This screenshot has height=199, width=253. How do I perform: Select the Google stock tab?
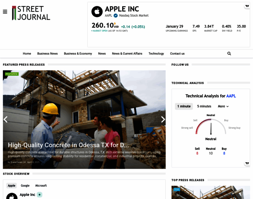coord(25,186)
